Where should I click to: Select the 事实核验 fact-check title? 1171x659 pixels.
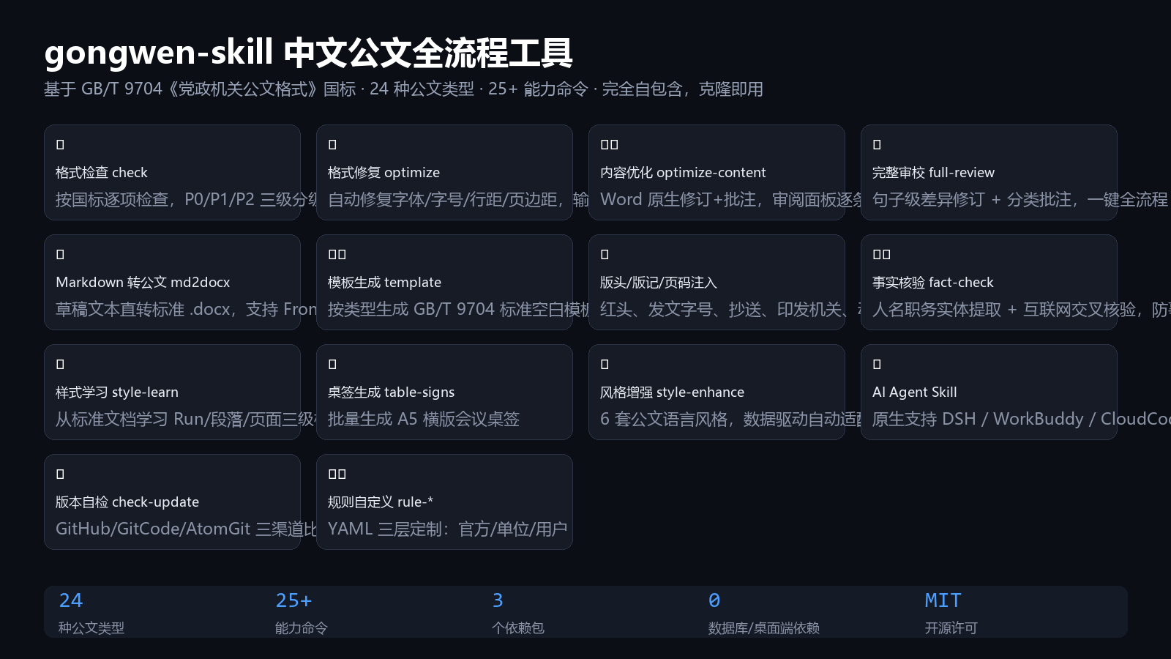933,283
